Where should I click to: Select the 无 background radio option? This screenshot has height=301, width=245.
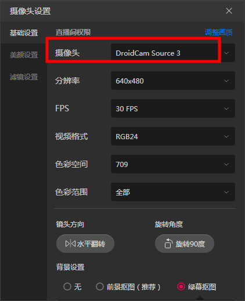point(67,287)
